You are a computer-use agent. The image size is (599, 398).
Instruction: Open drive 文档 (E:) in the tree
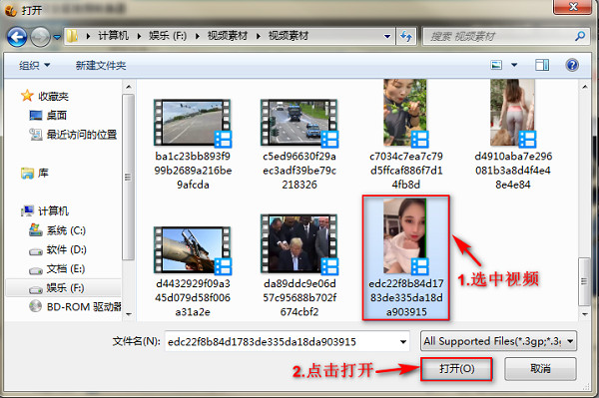tap(65, 268)
